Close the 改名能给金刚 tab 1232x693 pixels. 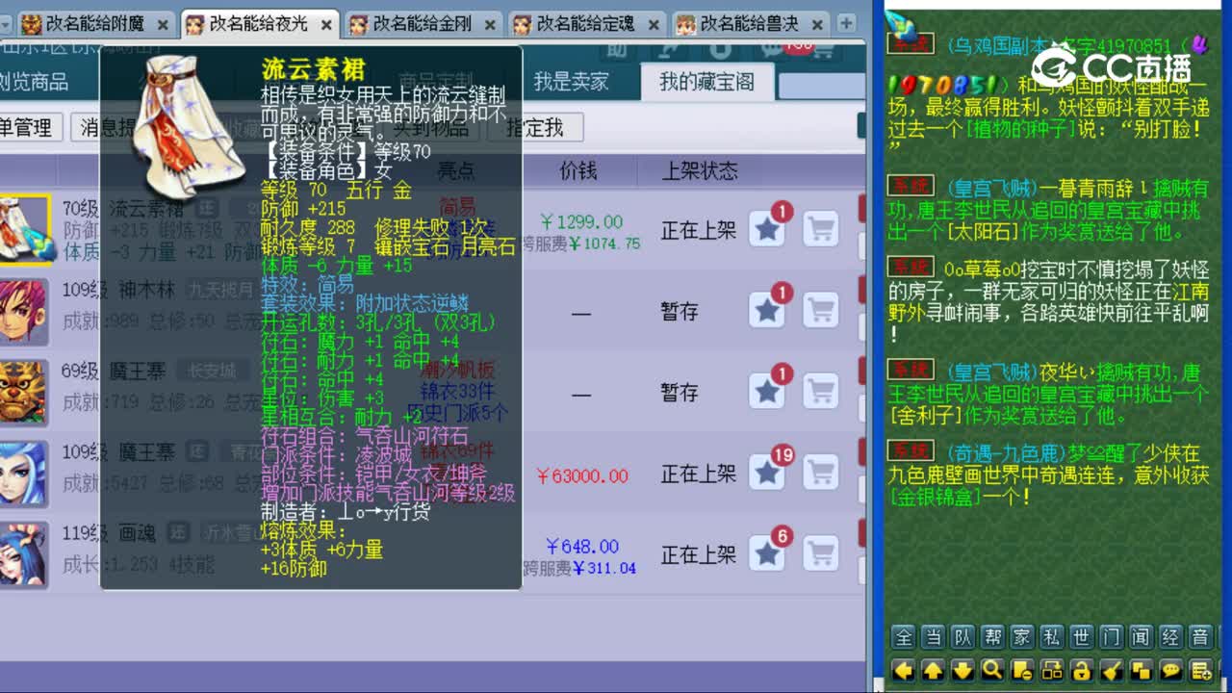[489, 25]
